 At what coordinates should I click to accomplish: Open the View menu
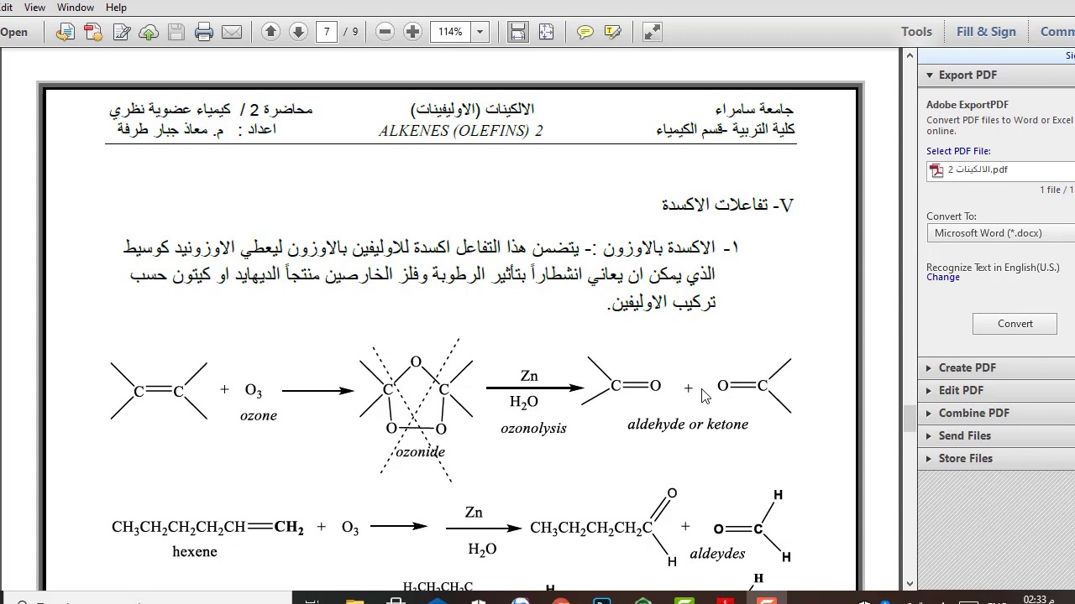point(34,8)
